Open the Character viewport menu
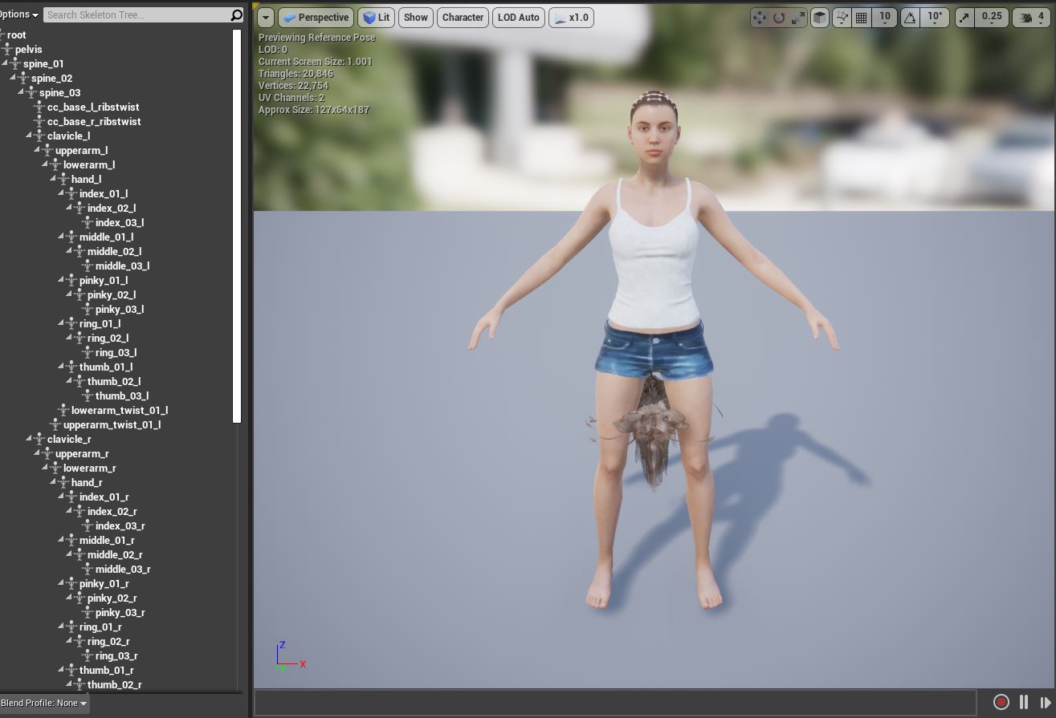Image resolution: width=1056 pixels, height=718 pixels. (x=463, y=18)
